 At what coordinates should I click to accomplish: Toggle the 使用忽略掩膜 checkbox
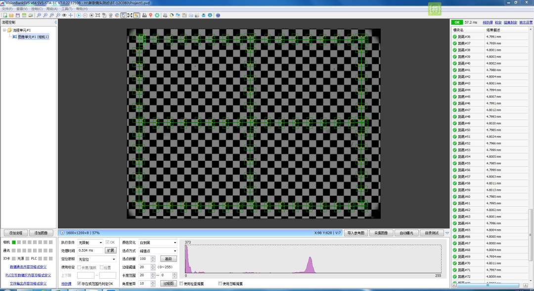(220, 284)
